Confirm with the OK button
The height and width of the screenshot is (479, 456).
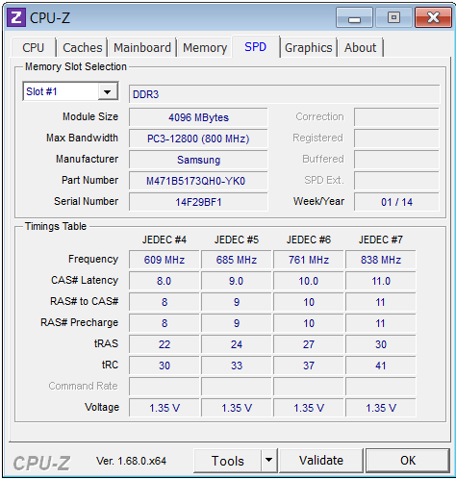(x=408, y=461)
